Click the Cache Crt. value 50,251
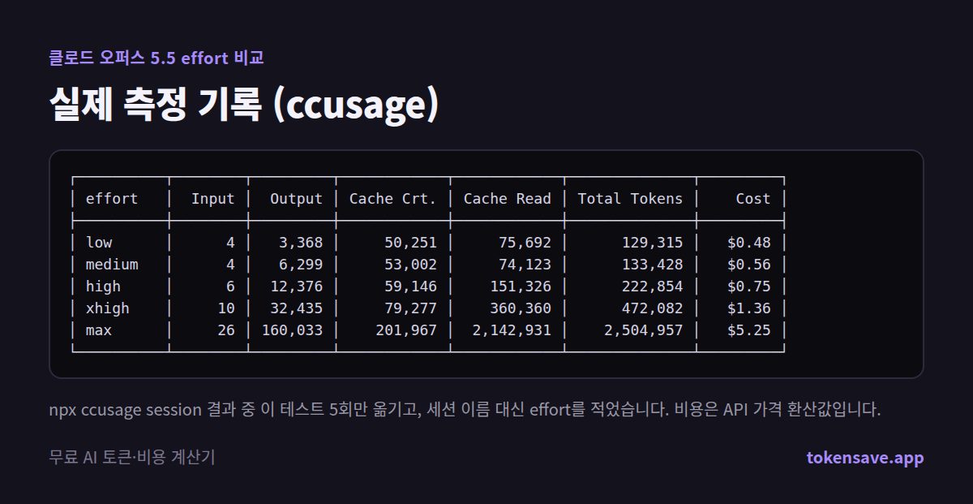 point(410,242)
